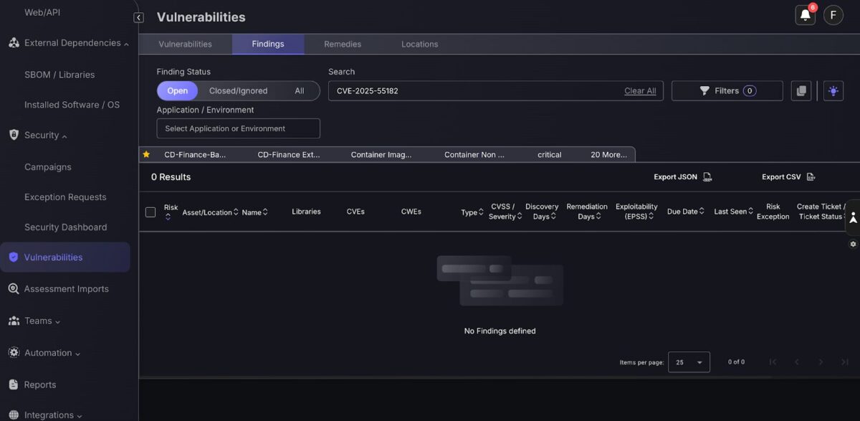
Task: Open the items per page dropdown
Action: pos(687,362)
